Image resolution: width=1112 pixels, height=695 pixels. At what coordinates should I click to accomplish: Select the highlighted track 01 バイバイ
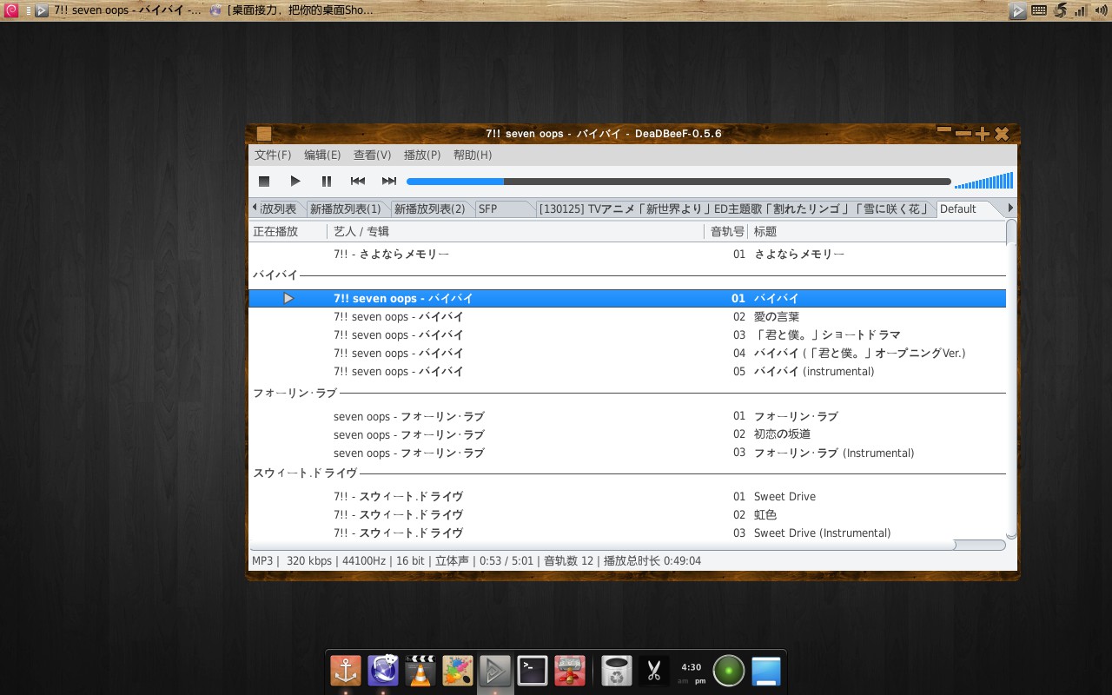click(x=627, y=298)
